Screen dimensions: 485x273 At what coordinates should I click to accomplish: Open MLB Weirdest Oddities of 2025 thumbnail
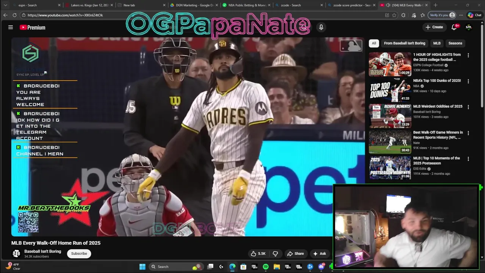pos(390,116)
